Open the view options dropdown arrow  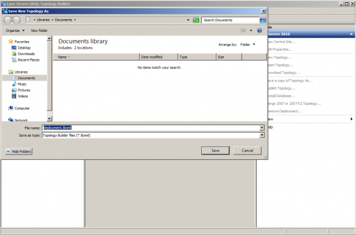coord(251,30)
